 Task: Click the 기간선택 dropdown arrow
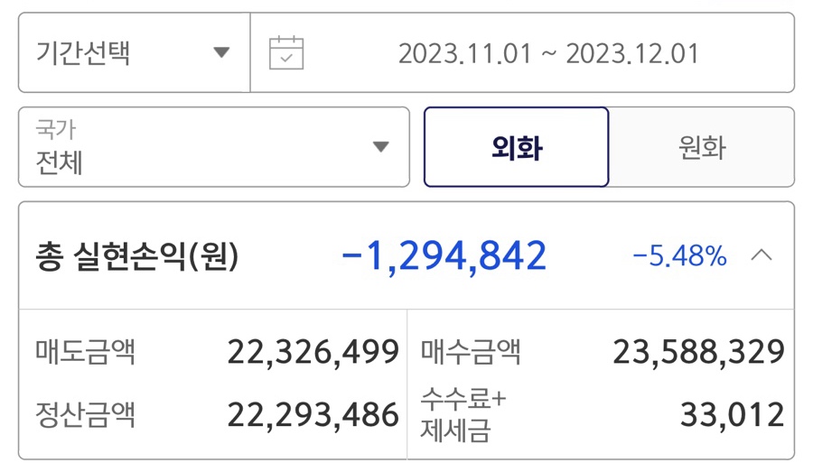221,52
